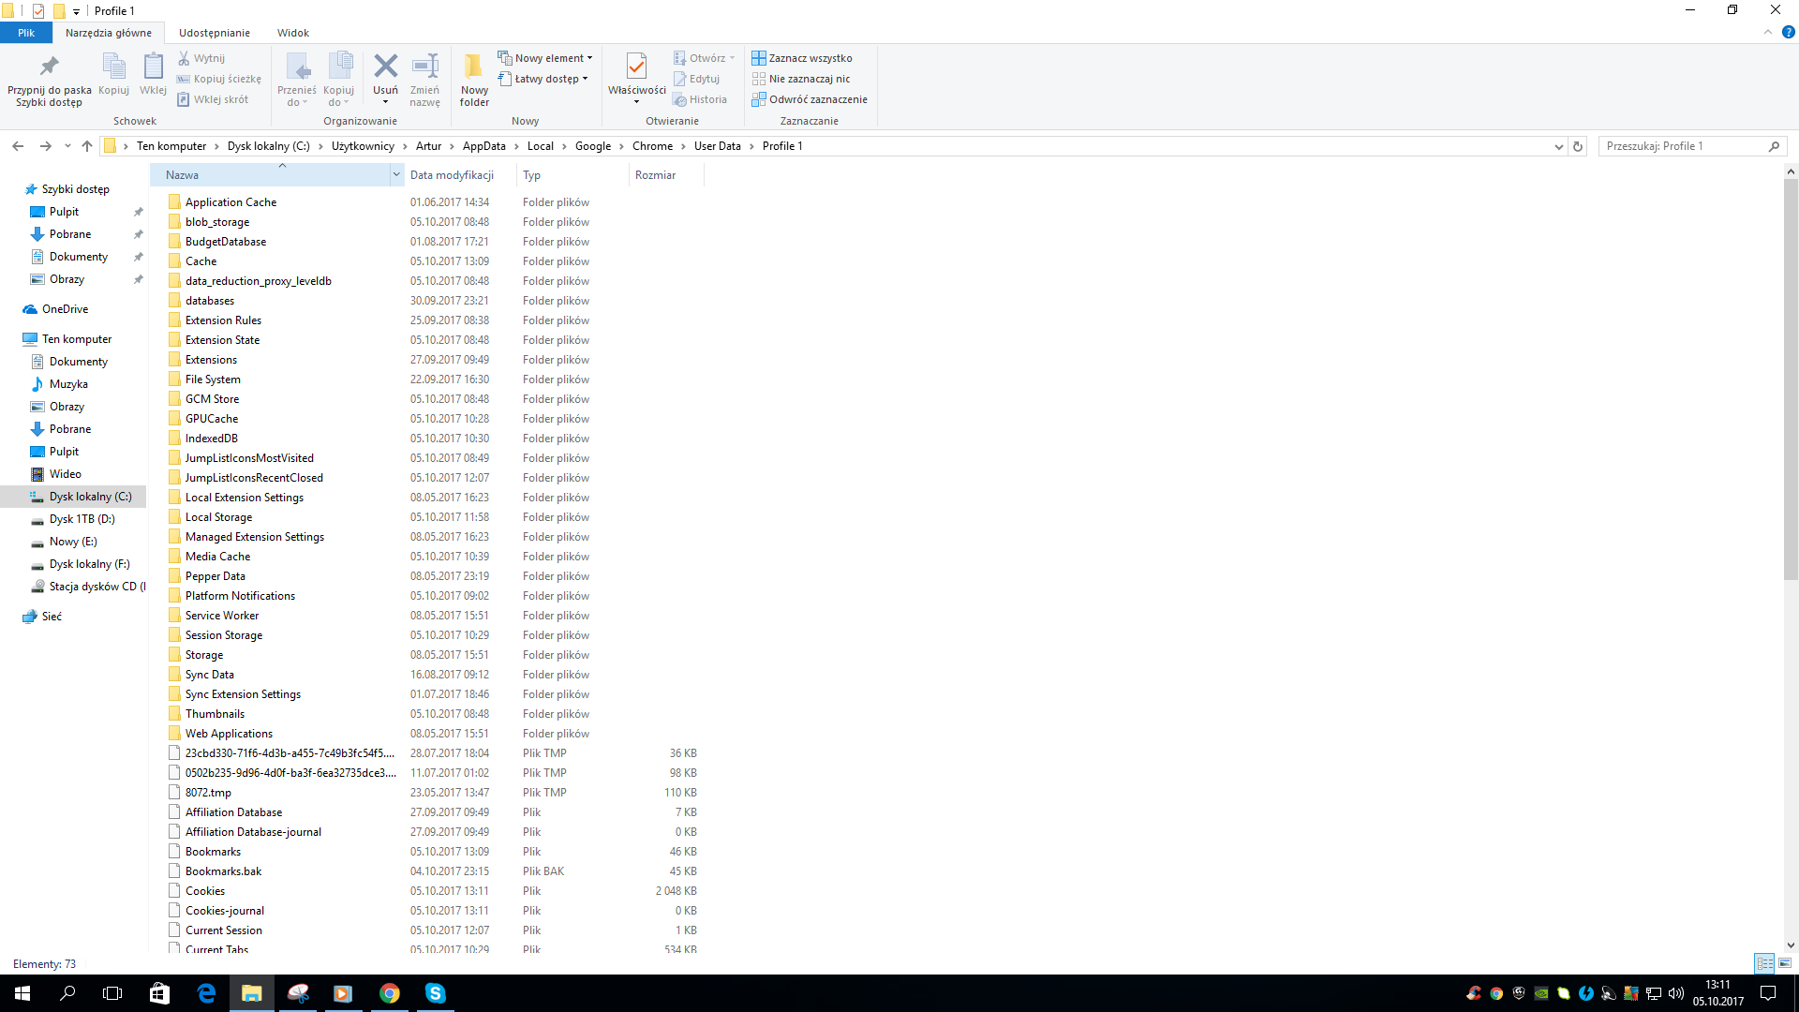Open Microsoft Edge from taskbar

[206, 993]
